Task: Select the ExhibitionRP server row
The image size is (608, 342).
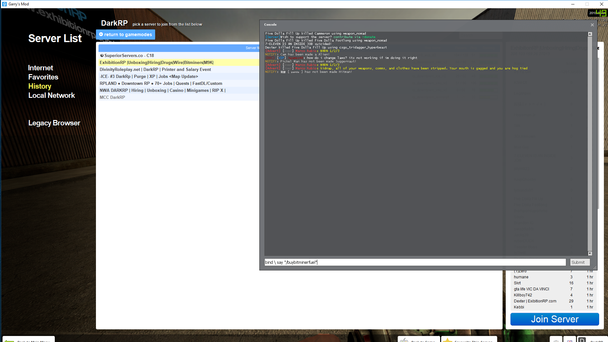Action: tap(179, 62)
